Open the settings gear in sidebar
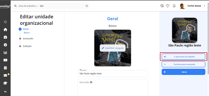 5,22
